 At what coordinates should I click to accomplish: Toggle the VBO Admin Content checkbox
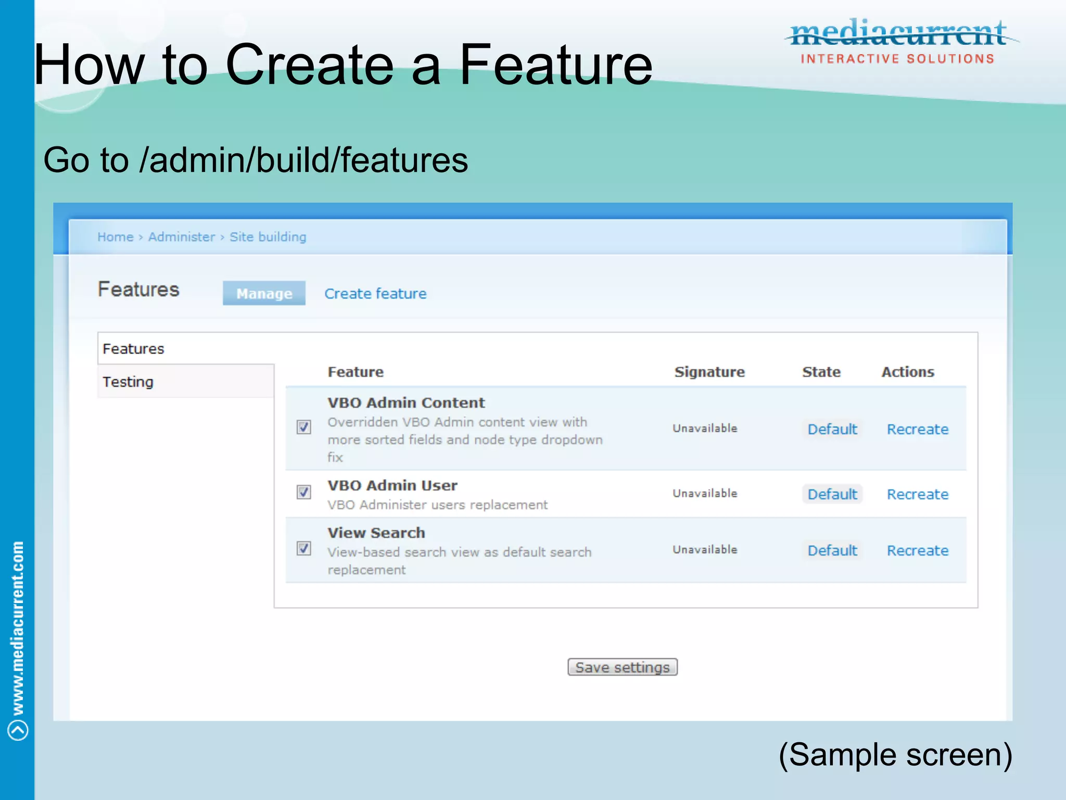point(304,427)
